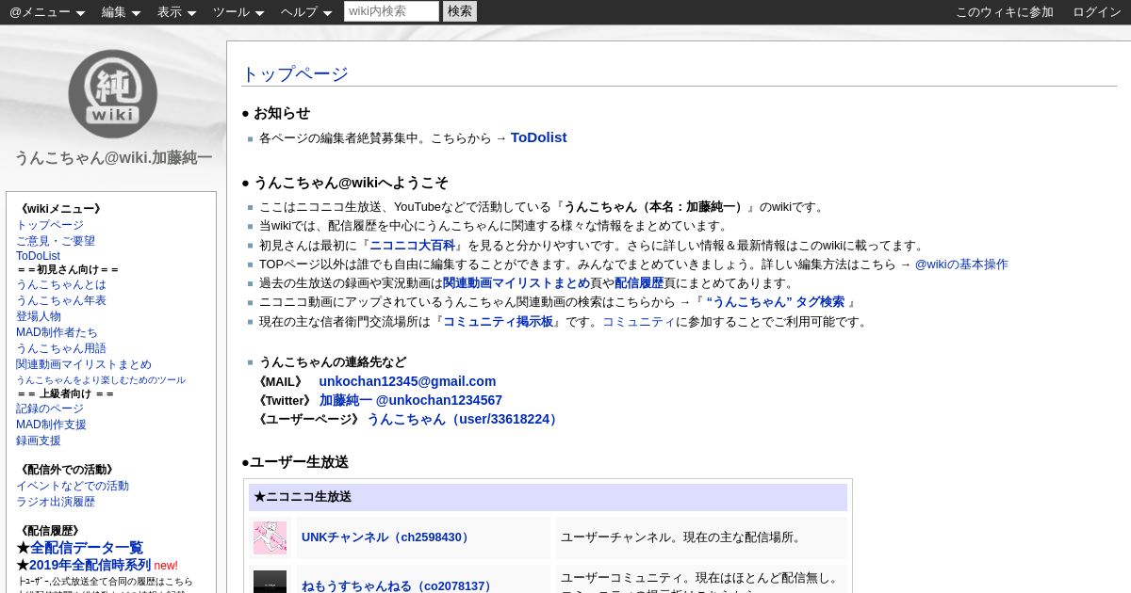The image size is (1131, 593).
Task: Open the ねもうすちゃんねる dark thumbnail
Action: pos(270,583)
